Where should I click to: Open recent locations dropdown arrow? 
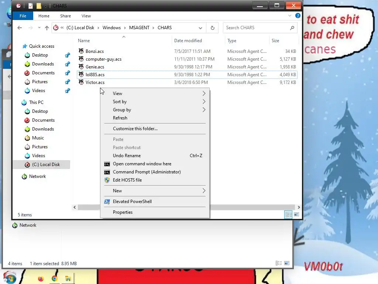39,28
